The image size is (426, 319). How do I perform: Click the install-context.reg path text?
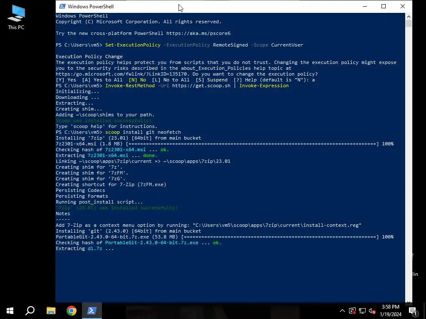pyautogui.click(x=277, y=225)
